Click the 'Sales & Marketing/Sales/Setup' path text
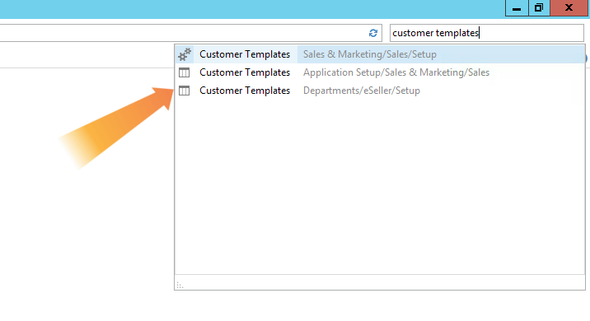The width and height of the screenshot is (590, 321). [x=369, y=54]
